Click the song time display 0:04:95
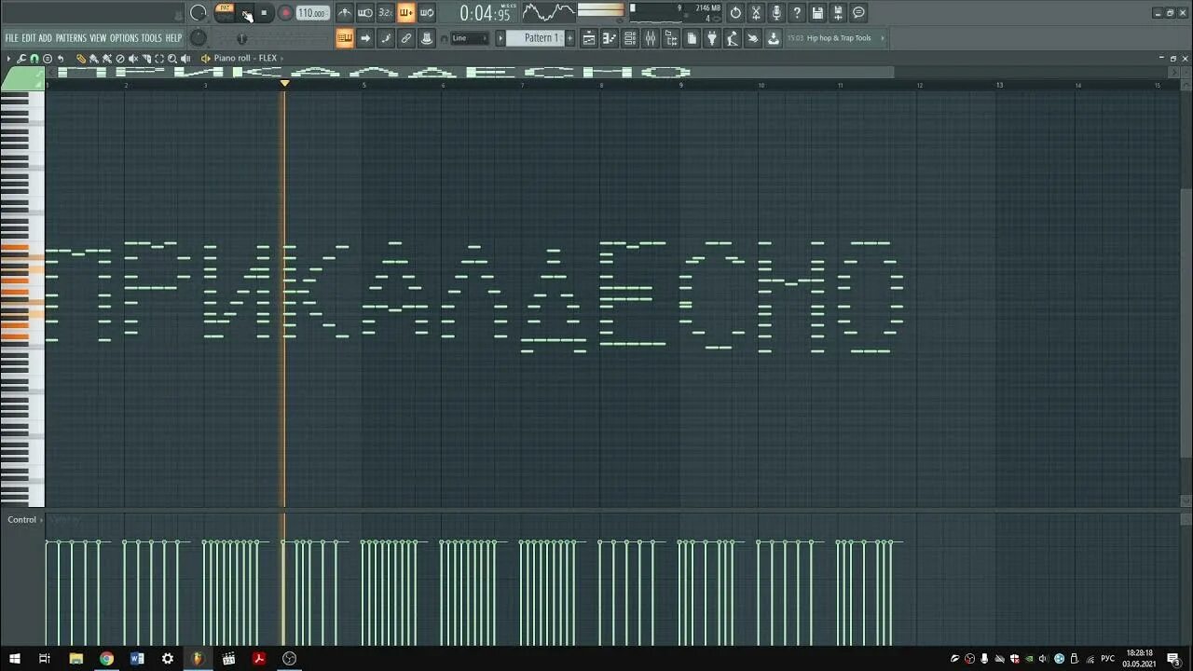Viewport: 1193px width, 671px height. (x=485, y=13)
